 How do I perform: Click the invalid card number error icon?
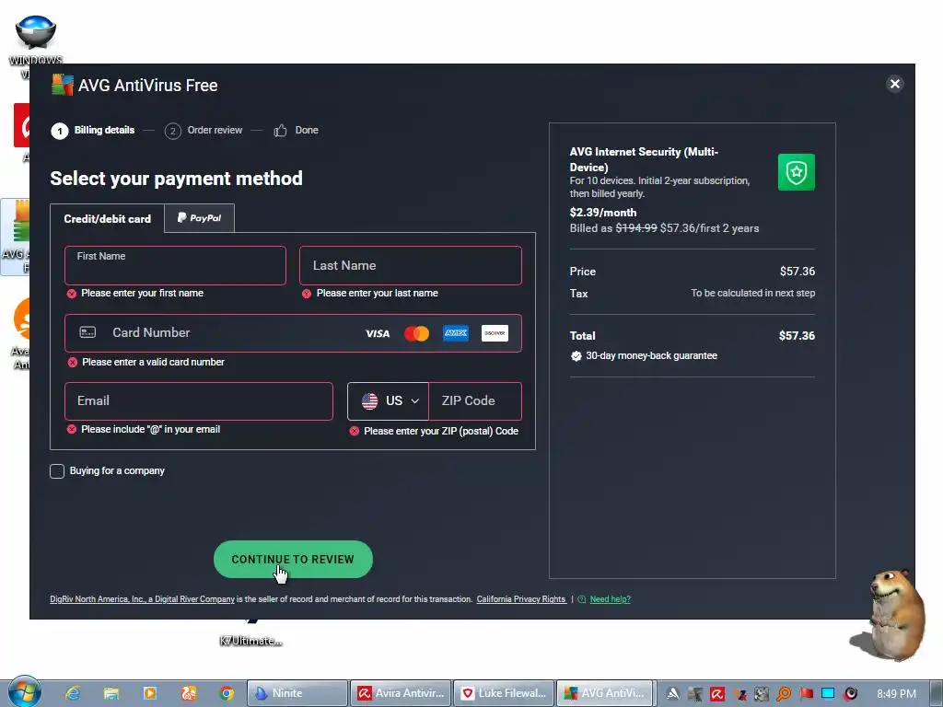(x=72, y=362)
